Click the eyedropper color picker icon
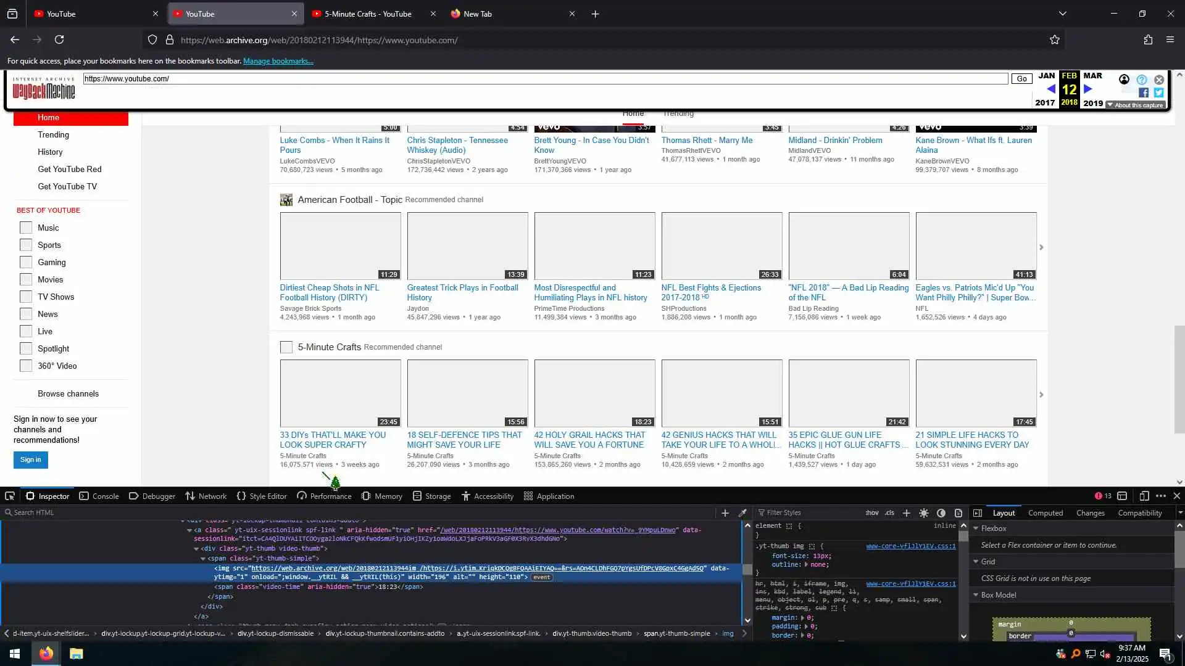The image size is (1185, 666). click(x=742, y=512)
